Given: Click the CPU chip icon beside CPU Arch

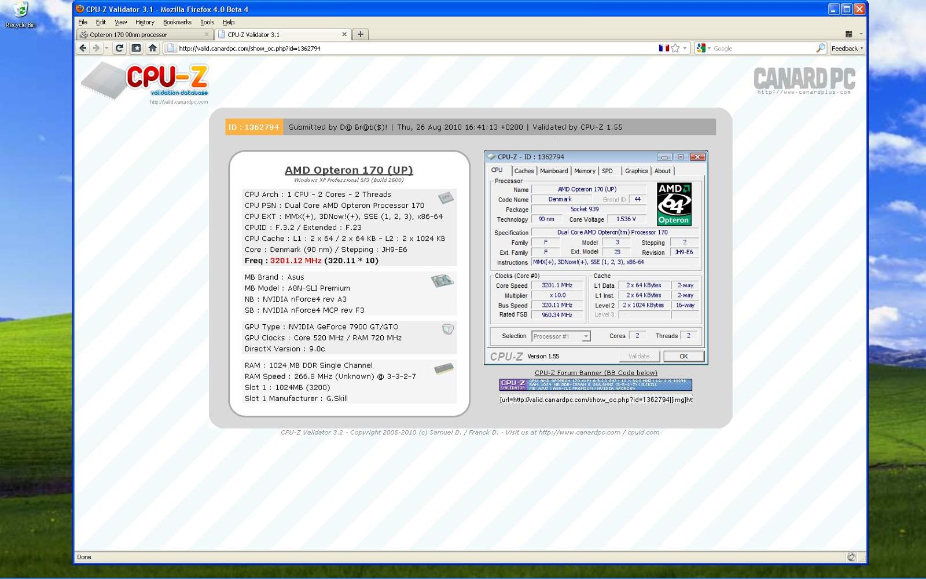Looking at the screenshot, I should [x=446, y=197].
